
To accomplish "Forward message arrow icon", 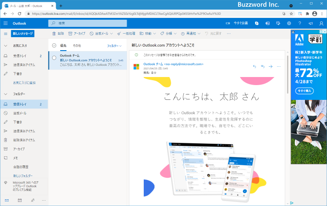I will 270,67.
